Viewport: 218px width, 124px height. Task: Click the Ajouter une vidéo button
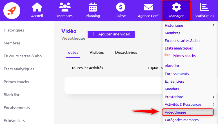[x=111, y=34]
